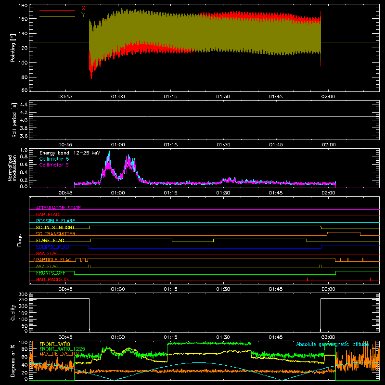Select the 'Quality' axis title
The width and height of the screenshot is (385, 385).
(13, 312)
